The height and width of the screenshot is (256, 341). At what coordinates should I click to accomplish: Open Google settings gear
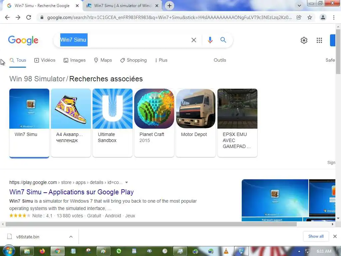(x=304, y=40)
